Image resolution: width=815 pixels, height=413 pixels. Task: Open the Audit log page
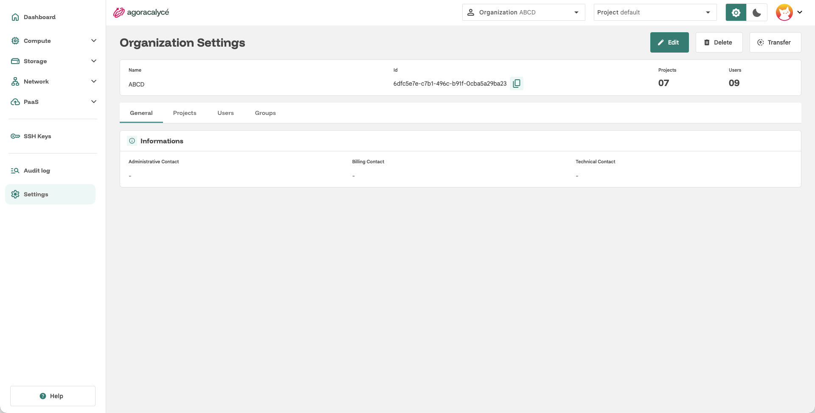[x=51, y=170]
